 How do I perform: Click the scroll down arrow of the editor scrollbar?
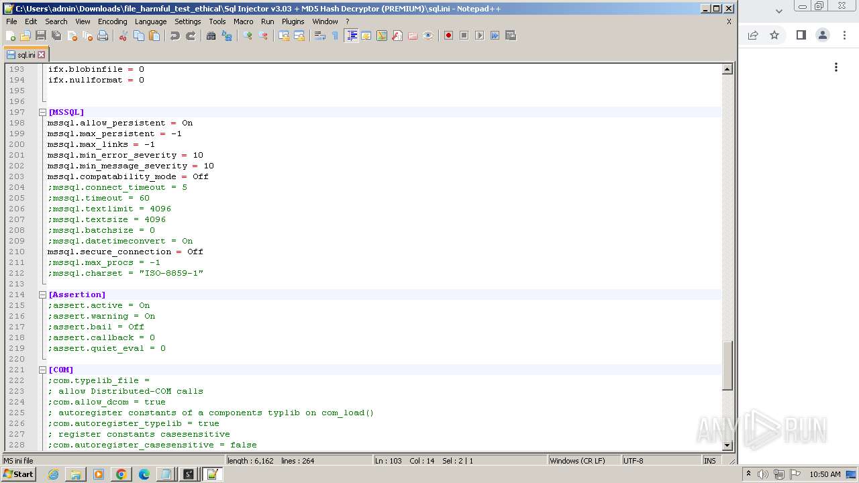coord(727,445)
